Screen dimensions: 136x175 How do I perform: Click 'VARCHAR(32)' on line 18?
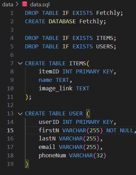tap(87, 156)
